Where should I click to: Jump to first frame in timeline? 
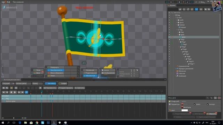tap(3, 92)
